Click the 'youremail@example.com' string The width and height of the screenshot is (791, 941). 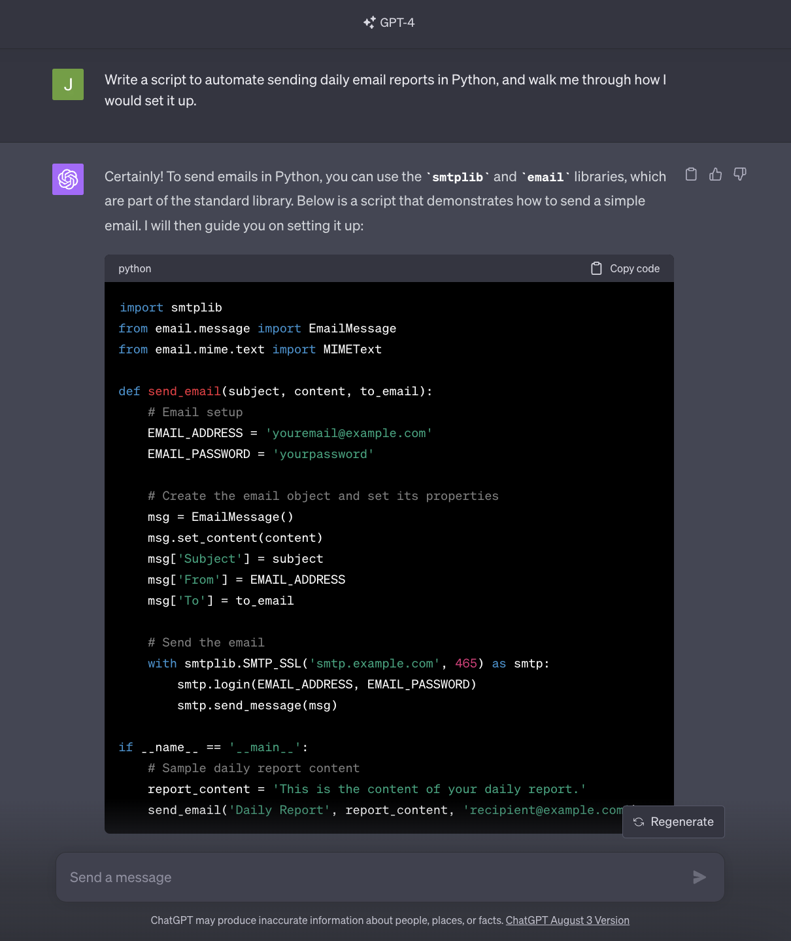[x=349, y=433]
